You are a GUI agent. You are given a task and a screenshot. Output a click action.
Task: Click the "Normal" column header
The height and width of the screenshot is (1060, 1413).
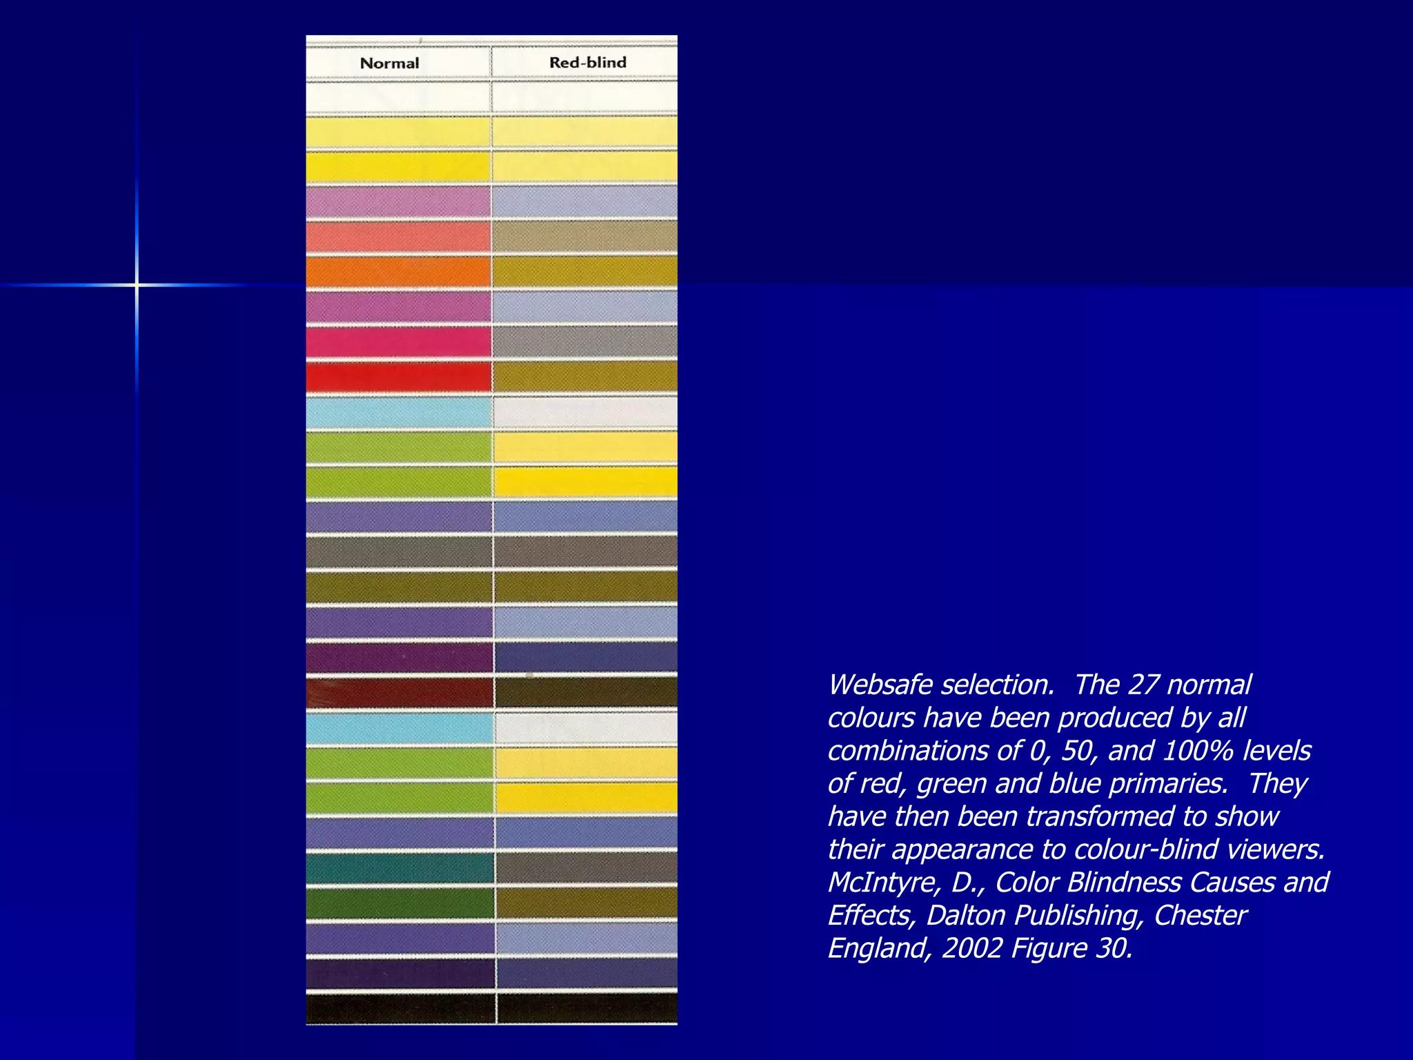(389, 63)
